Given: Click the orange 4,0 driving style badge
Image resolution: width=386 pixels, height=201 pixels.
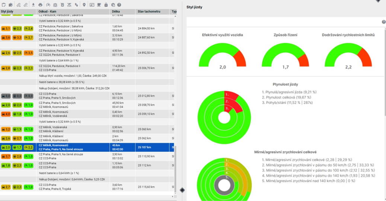Looking at the screenshot, I should [6, 114].
